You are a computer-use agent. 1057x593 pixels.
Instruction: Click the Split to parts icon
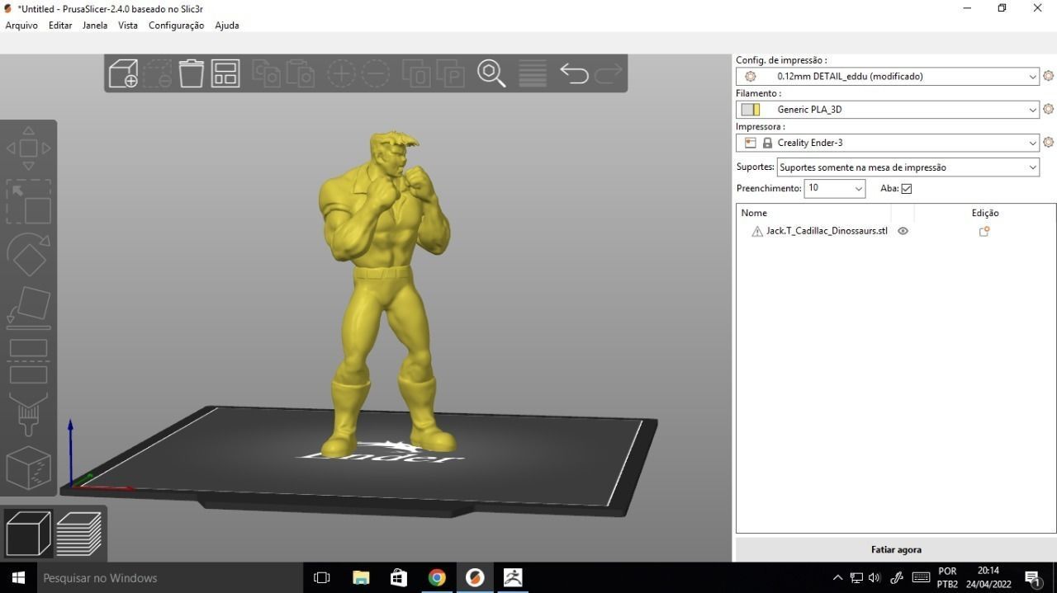451,73
